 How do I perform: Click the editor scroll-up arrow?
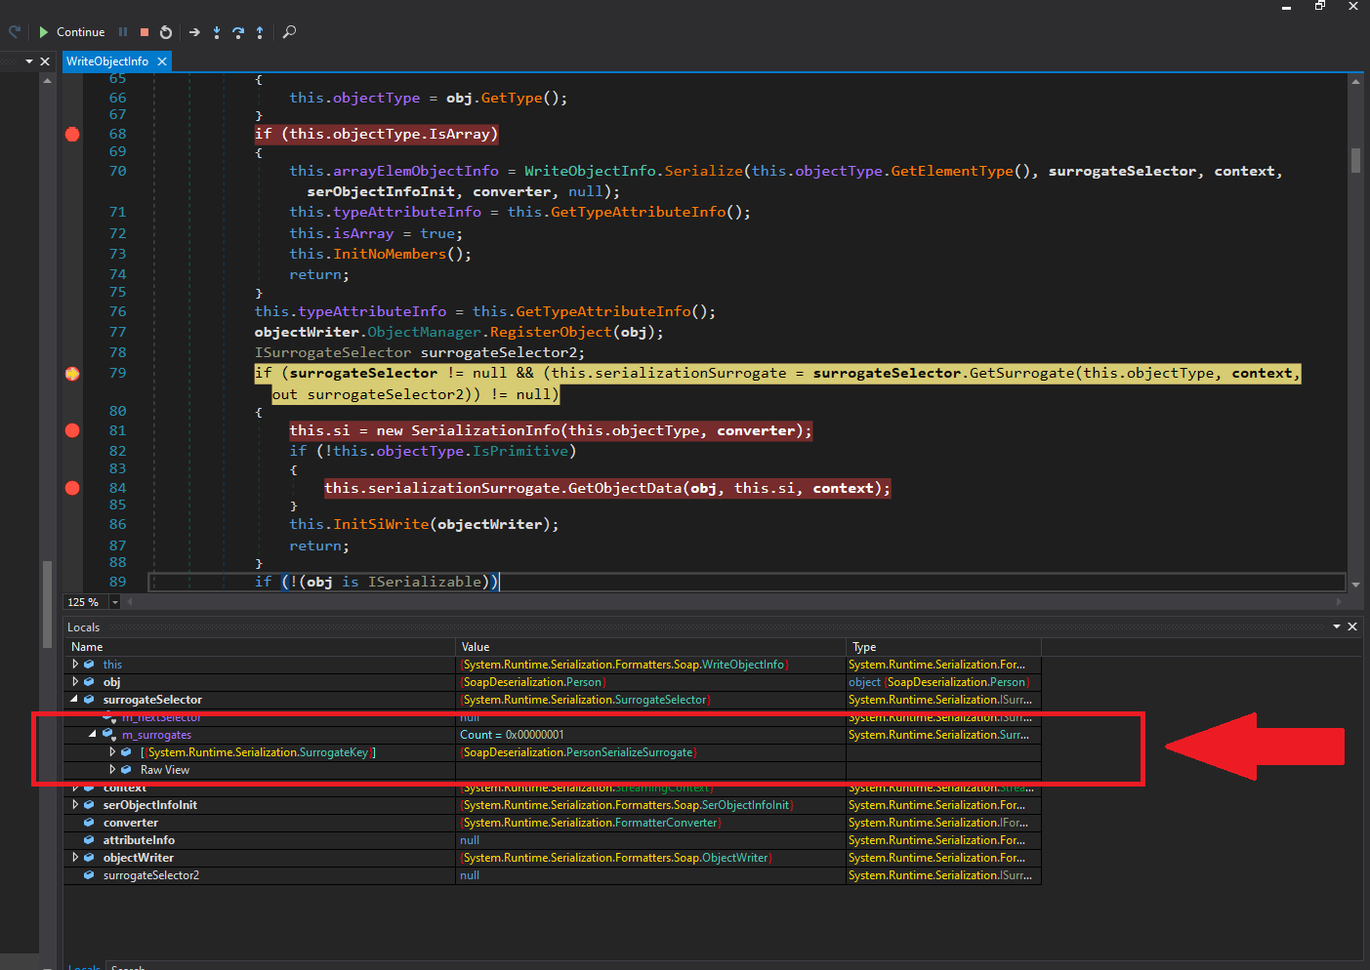(1355, 81)
